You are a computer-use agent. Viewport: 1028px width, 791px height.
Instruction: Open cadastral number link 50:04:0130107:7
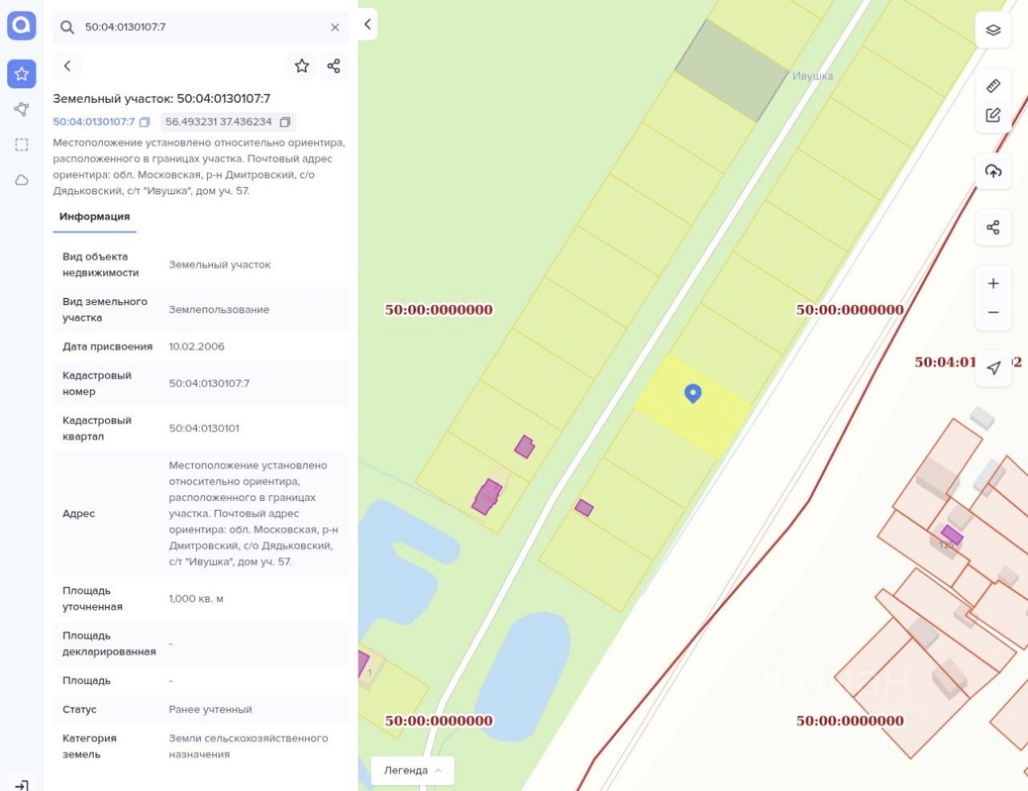pos(94,122)
